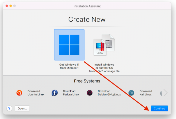Choose the VHDX image file install icon
Viewport: 176px width, 119px height.
[104, 45]
